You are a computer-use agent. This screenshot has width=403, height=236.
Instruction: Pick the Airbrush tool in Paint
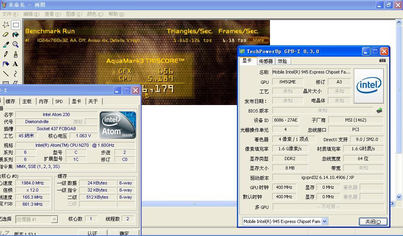tap(6, 64)
